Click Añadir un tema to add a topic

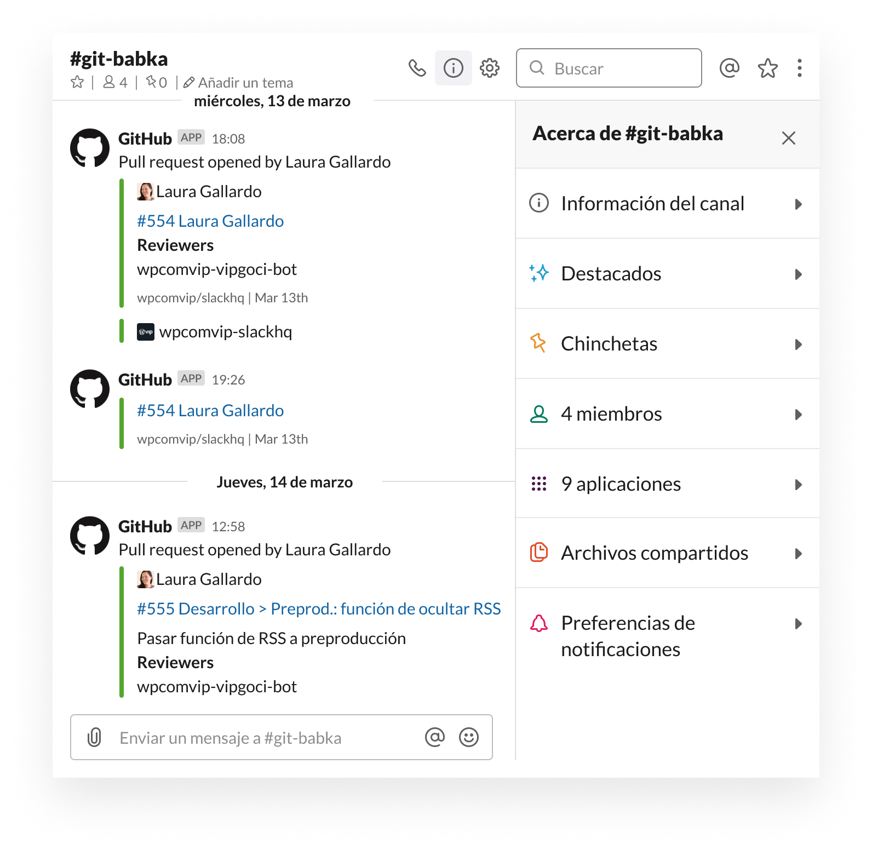[239, 83]
